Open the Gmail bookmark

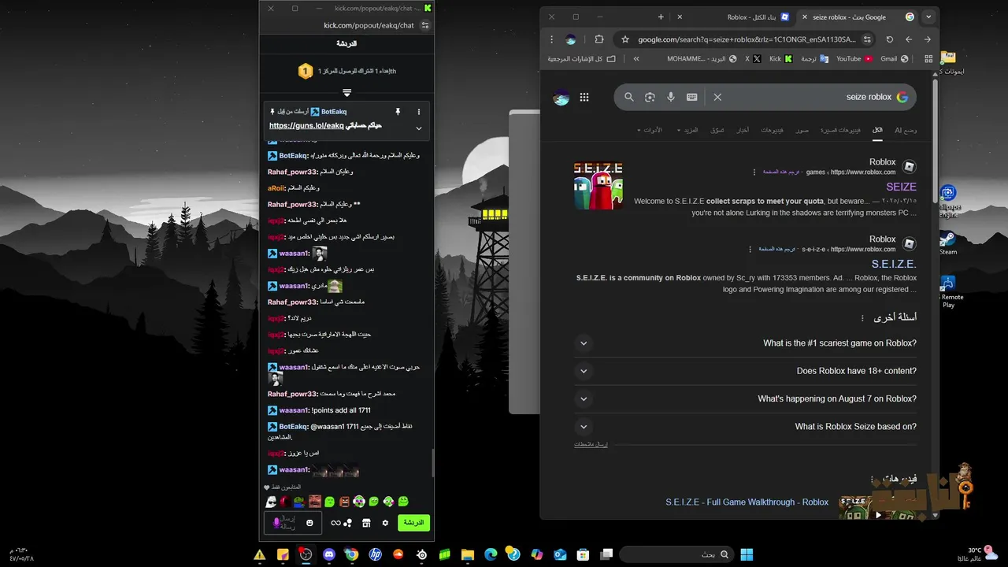click(x=895, y=58)
